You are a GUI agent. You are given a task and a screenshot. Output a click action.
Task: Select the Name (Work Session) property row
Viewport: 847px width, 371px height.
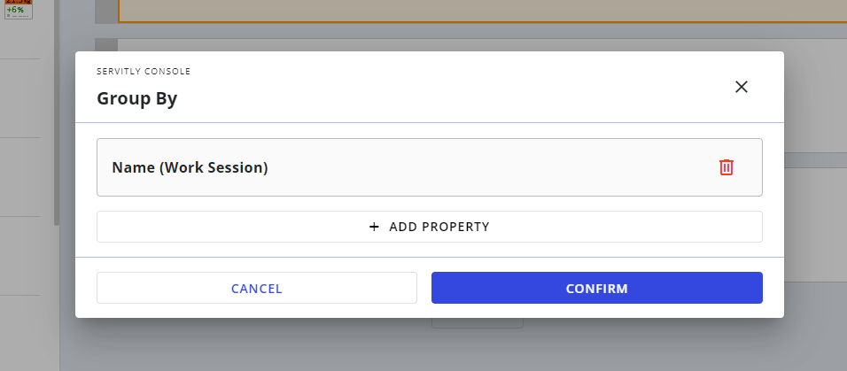point(430,167)
